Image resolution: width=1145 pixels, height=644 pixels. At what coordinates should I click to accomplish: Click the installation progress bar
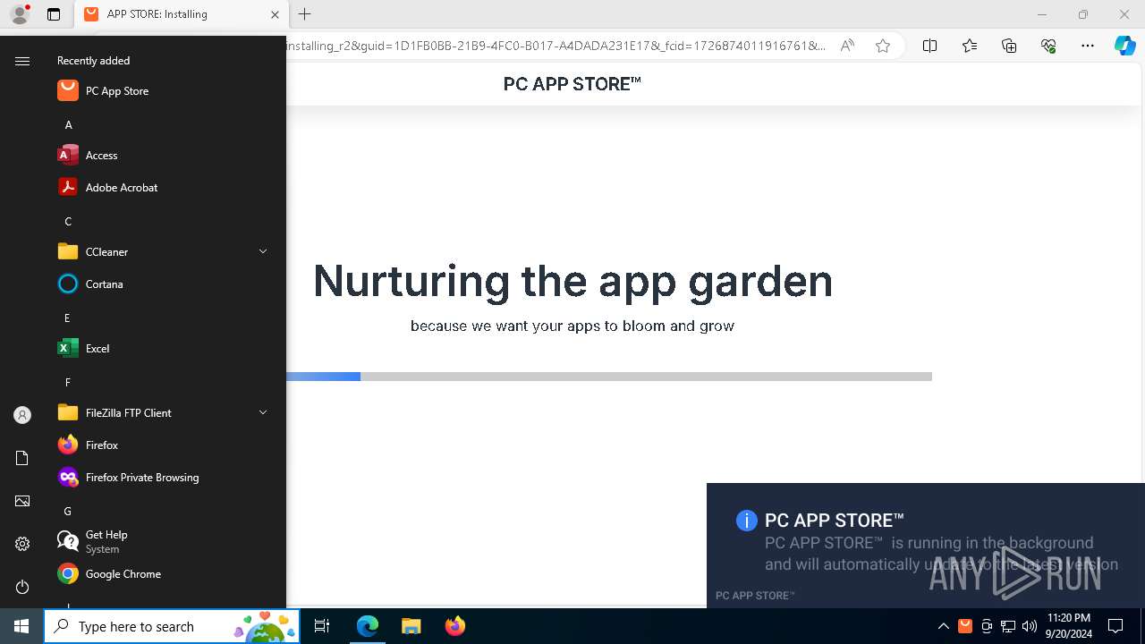click(609, 377)
